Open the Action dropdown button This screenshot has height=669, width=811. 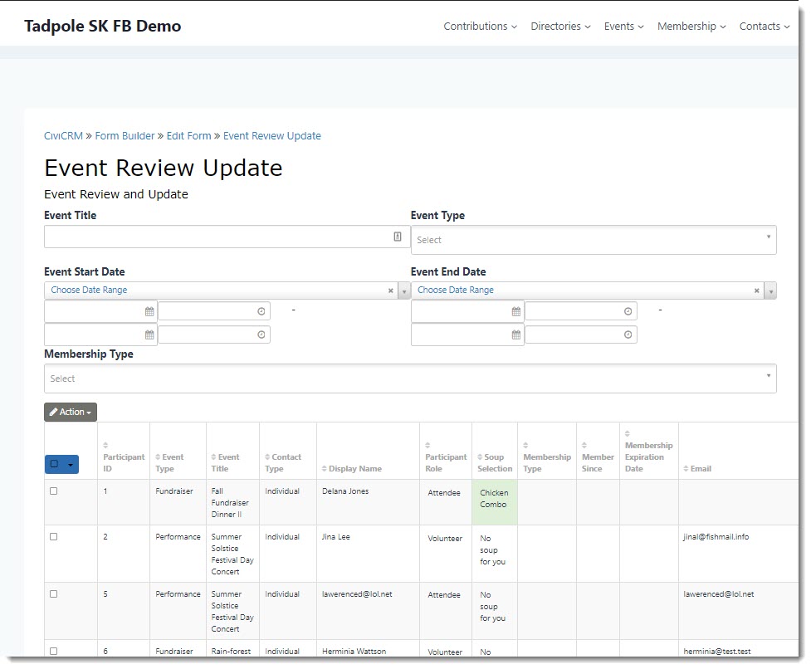71,412
